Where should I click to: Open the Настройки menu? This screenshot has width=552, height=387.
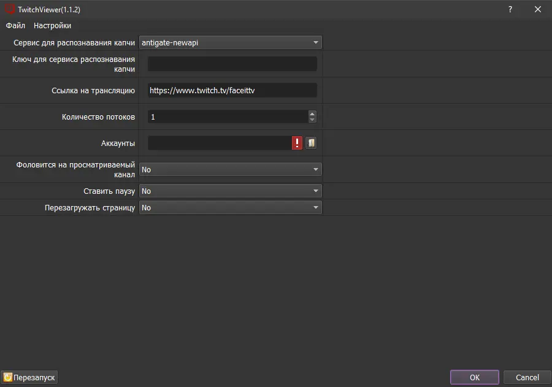[53, 26]
